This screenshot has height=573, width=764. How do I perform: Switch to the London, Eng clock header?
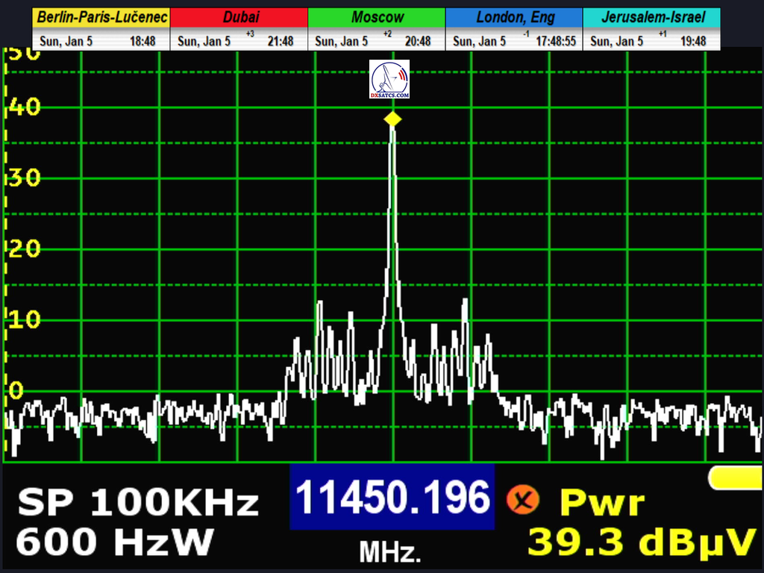[x=514, y=17]
